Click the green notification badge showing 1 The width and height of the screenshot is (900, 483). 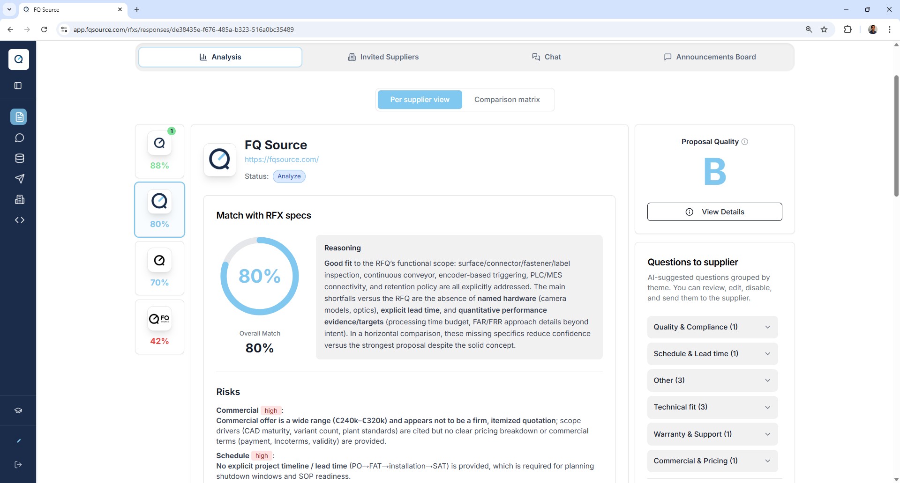tap(172, 131)
